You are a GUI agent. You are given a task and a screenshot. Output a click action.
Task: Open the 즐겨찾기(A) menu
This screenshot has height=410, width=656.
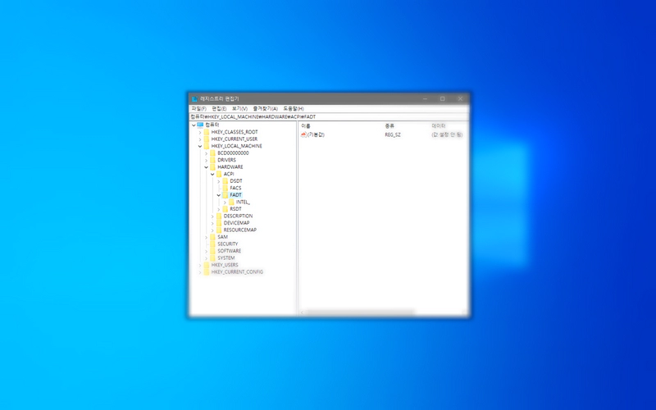(x=266, y=108)
